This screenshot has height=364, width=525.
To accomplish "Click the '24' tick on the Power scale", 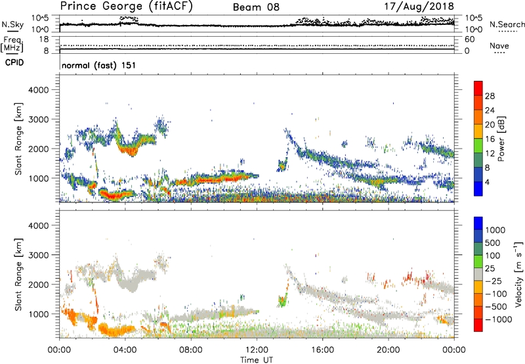I will (x=490, y=110).
